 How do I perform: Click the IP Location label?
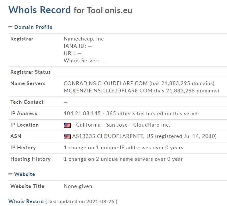click(24, 125)
